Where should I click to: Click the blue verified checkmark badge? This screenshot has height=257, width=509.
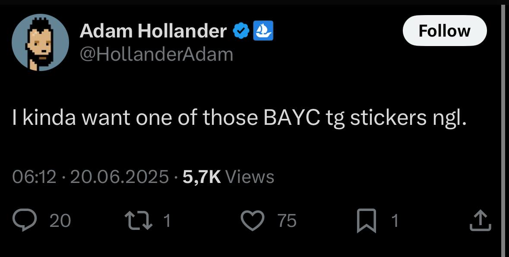(241, 31)
